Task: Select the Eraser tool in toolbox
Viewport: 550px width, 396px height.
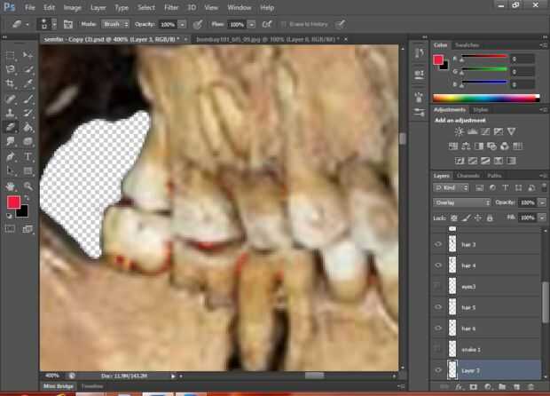Action: click(10, 127)
